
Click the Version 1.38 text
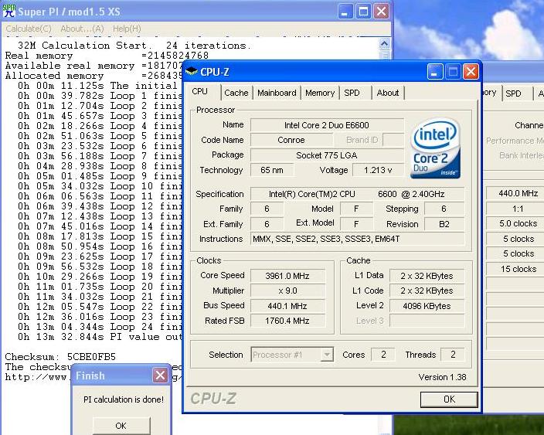442,377
